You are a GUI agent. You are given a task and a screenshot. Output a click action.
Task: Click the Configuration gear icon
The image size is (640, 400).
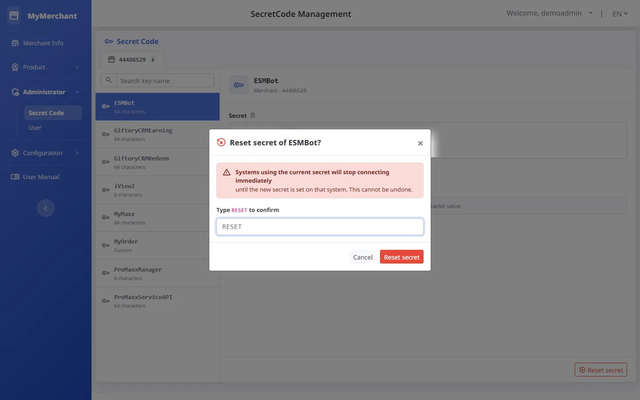[x=15, y=153]
